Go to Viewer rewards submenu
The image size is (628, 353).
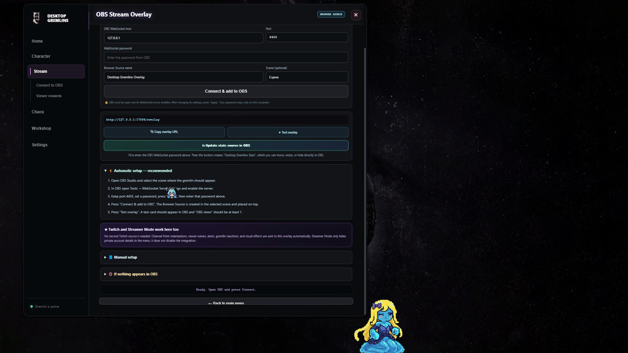point(49,96)
